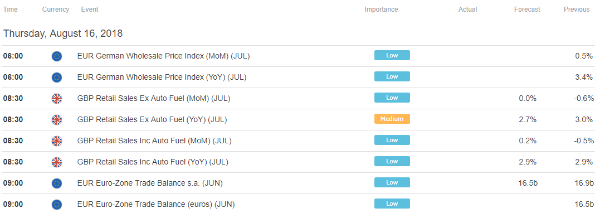This screenshot has width=595, height=213.
Task: Click EU flag for Trade Balance s.a. row
Action: tap(56, 183)
